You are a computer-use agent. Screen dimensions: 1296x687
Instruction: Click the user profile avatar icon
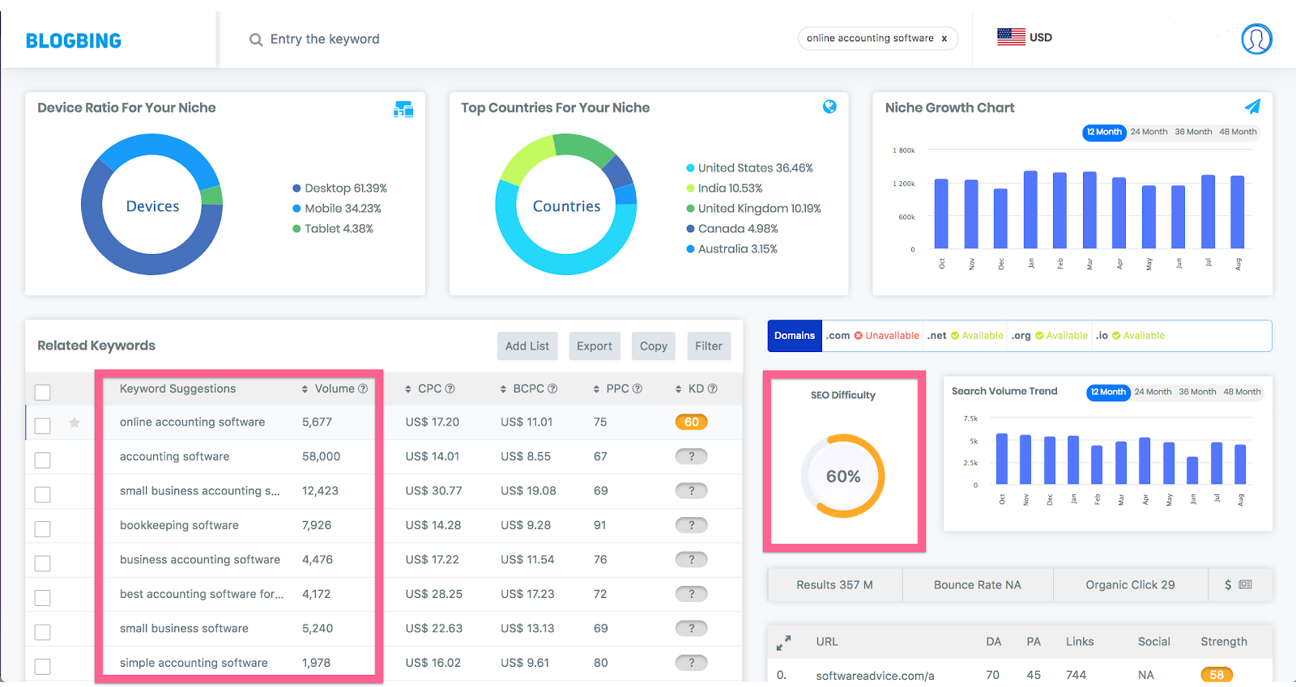1256,39
